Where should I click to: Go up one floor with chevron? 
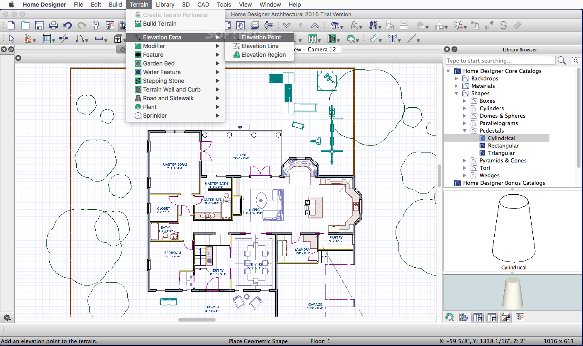point(315,25)
